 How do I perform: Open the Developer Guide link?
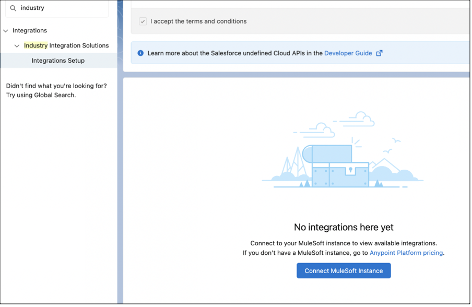pyautogui.click(x=348, y=53)
